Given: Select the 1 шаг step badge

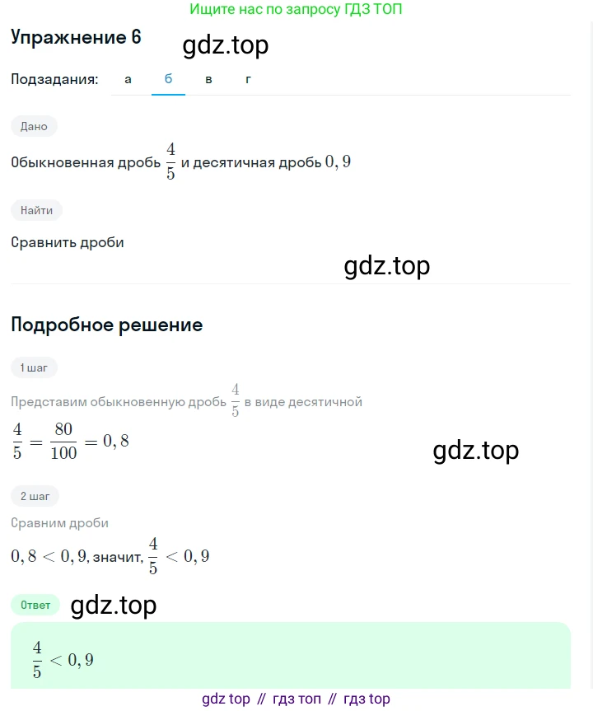Looking at the screenshot, I should click(x=34, y=367).
